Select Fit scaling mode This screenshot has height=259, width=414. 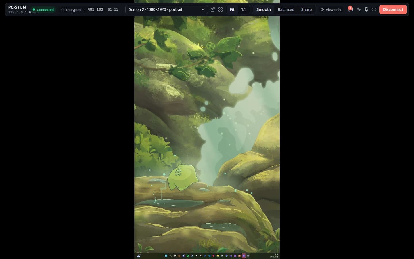(x=232, y=9)
